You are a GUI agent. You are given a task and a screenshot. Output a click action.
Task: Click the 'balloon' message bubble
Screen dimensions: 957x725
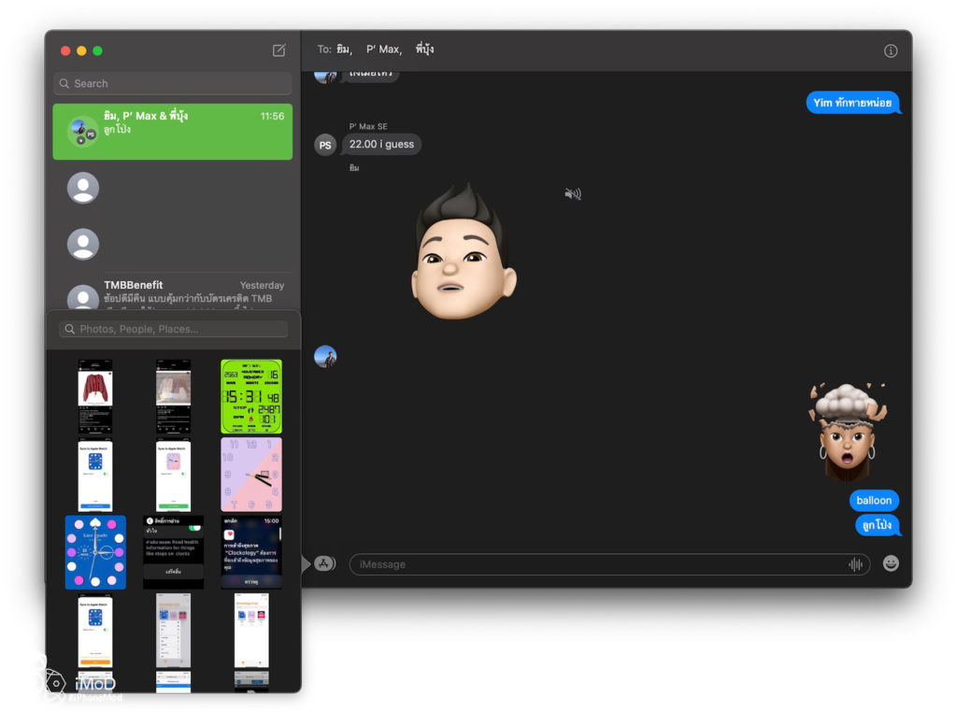874,501
